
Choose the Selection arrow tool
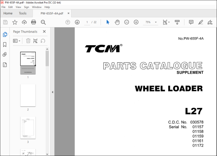(108, 22)
